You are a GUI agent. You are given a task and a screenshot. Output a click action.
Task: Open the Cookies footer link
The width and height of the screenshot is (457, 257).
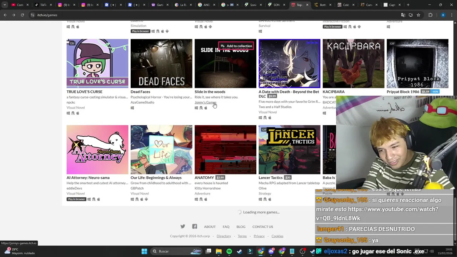point(277,236)
